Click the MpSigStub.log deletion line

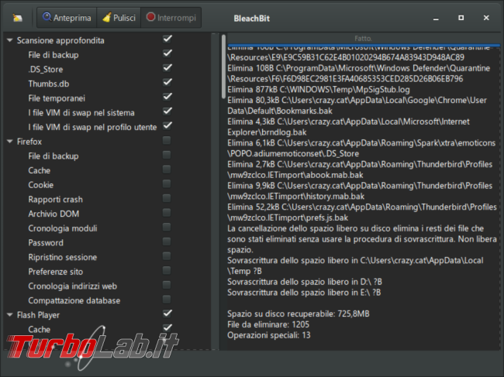pos(318,90)
